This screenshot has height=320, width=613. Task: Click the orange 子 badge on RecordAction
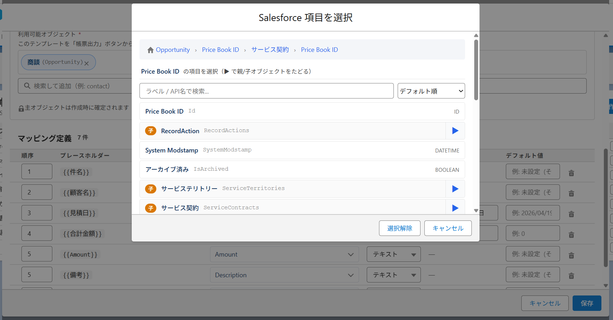click(151, 131)
